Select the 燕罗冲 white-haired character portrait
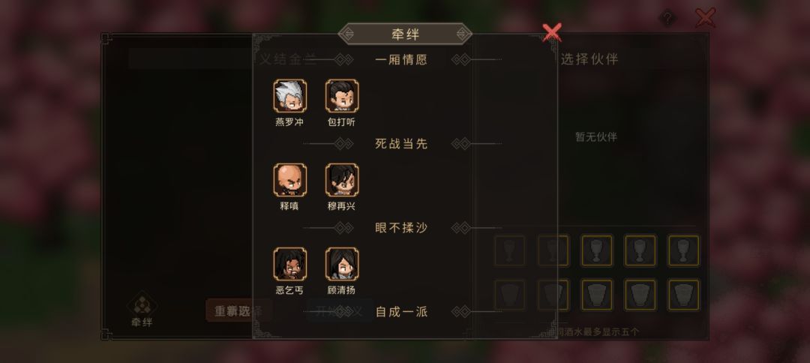The height and width of the screenshot is (363, 810). pyautogui.click(x=289, y=95)
